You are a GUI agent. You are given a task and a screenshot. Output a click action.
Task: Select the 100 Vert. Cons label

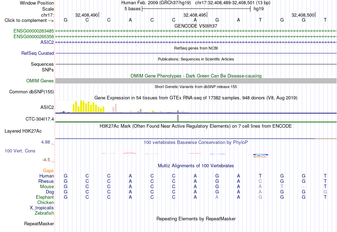20,151
